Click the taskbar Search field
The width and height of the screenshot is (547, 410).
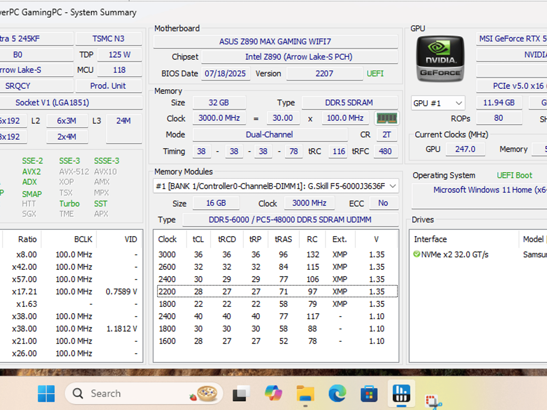coord(144,393)
